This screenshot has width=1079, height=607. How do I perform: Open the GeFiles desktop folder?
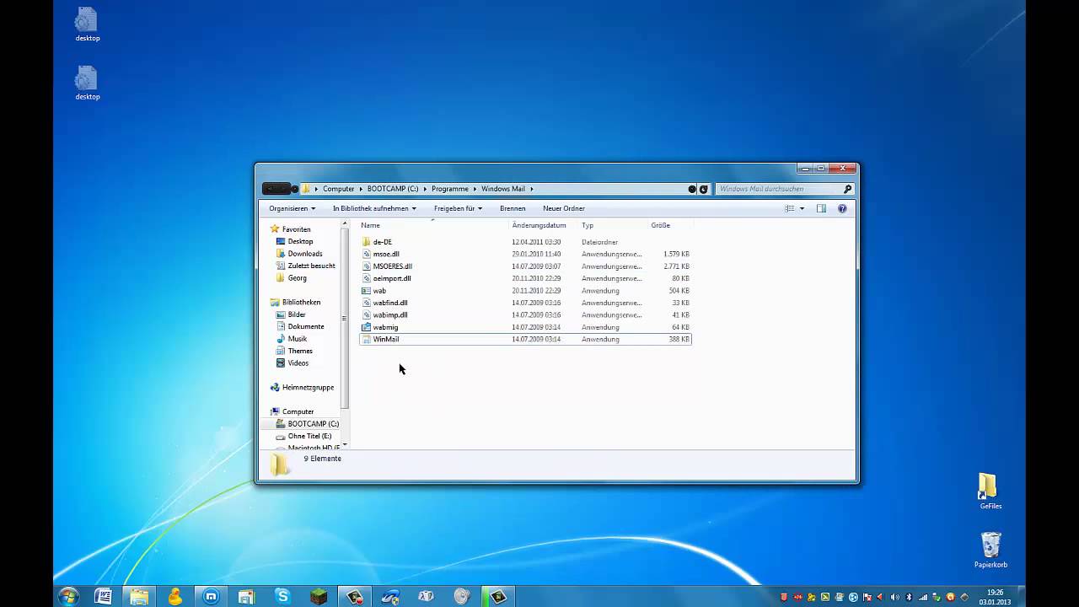(x=990, y=492)
